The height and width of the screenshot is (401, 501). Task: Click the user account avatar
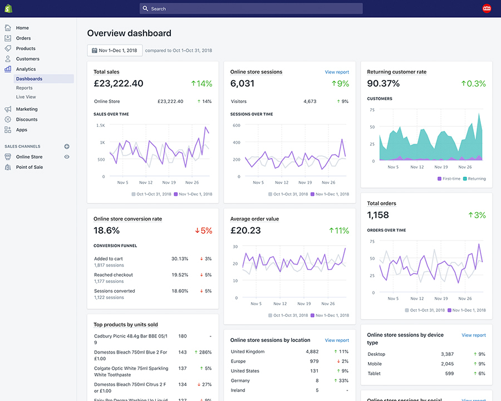(487, 8)
